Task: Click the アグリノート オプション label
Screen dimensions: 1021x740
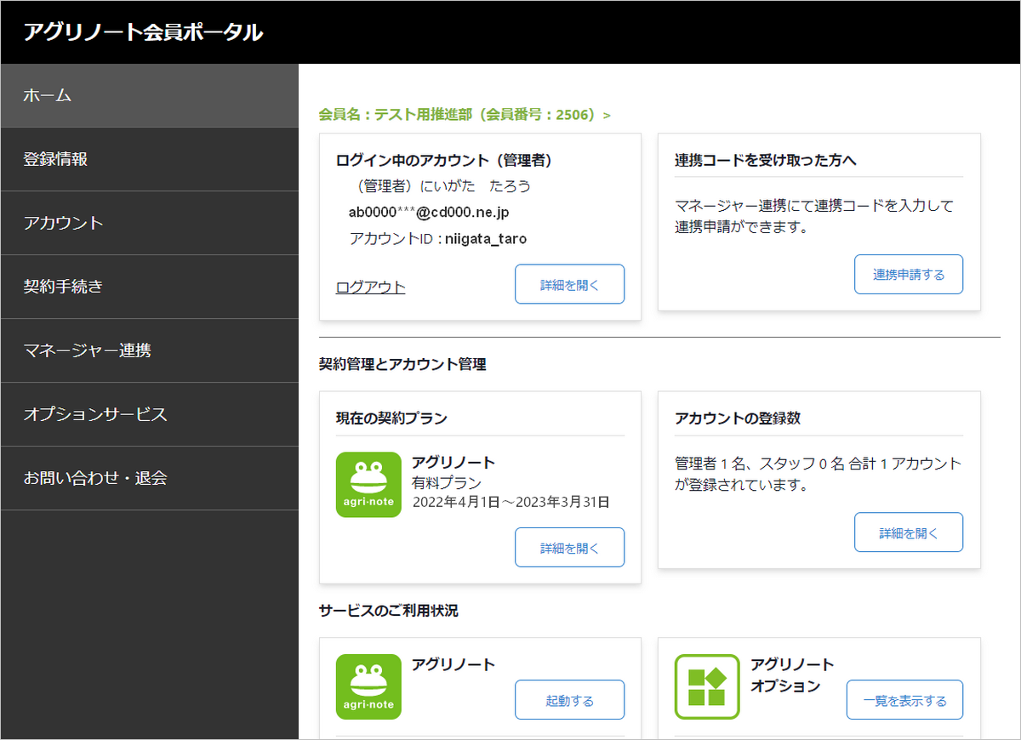Action: point(792,675)
